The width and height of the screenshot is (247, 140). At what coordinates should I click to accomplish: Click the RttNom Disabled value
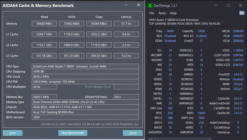tap(238, 79)
